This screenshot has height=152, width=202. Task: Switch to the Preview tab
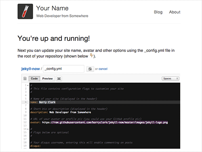tap(47, 79)
